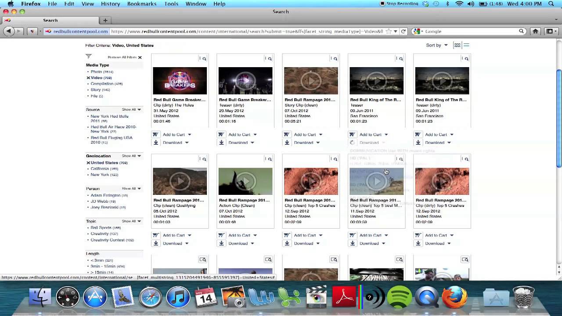Click the Google search input field
Viewport: 562px width, 316px height.
(x=471, y=31)
